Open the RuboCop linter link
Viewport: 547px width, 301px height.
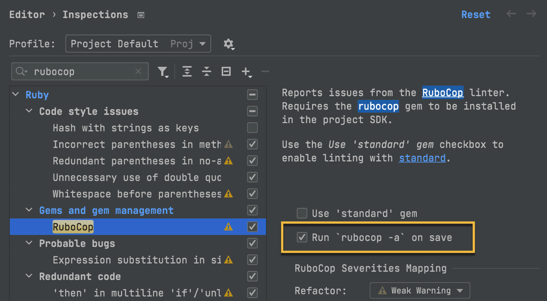coord(442,93)
